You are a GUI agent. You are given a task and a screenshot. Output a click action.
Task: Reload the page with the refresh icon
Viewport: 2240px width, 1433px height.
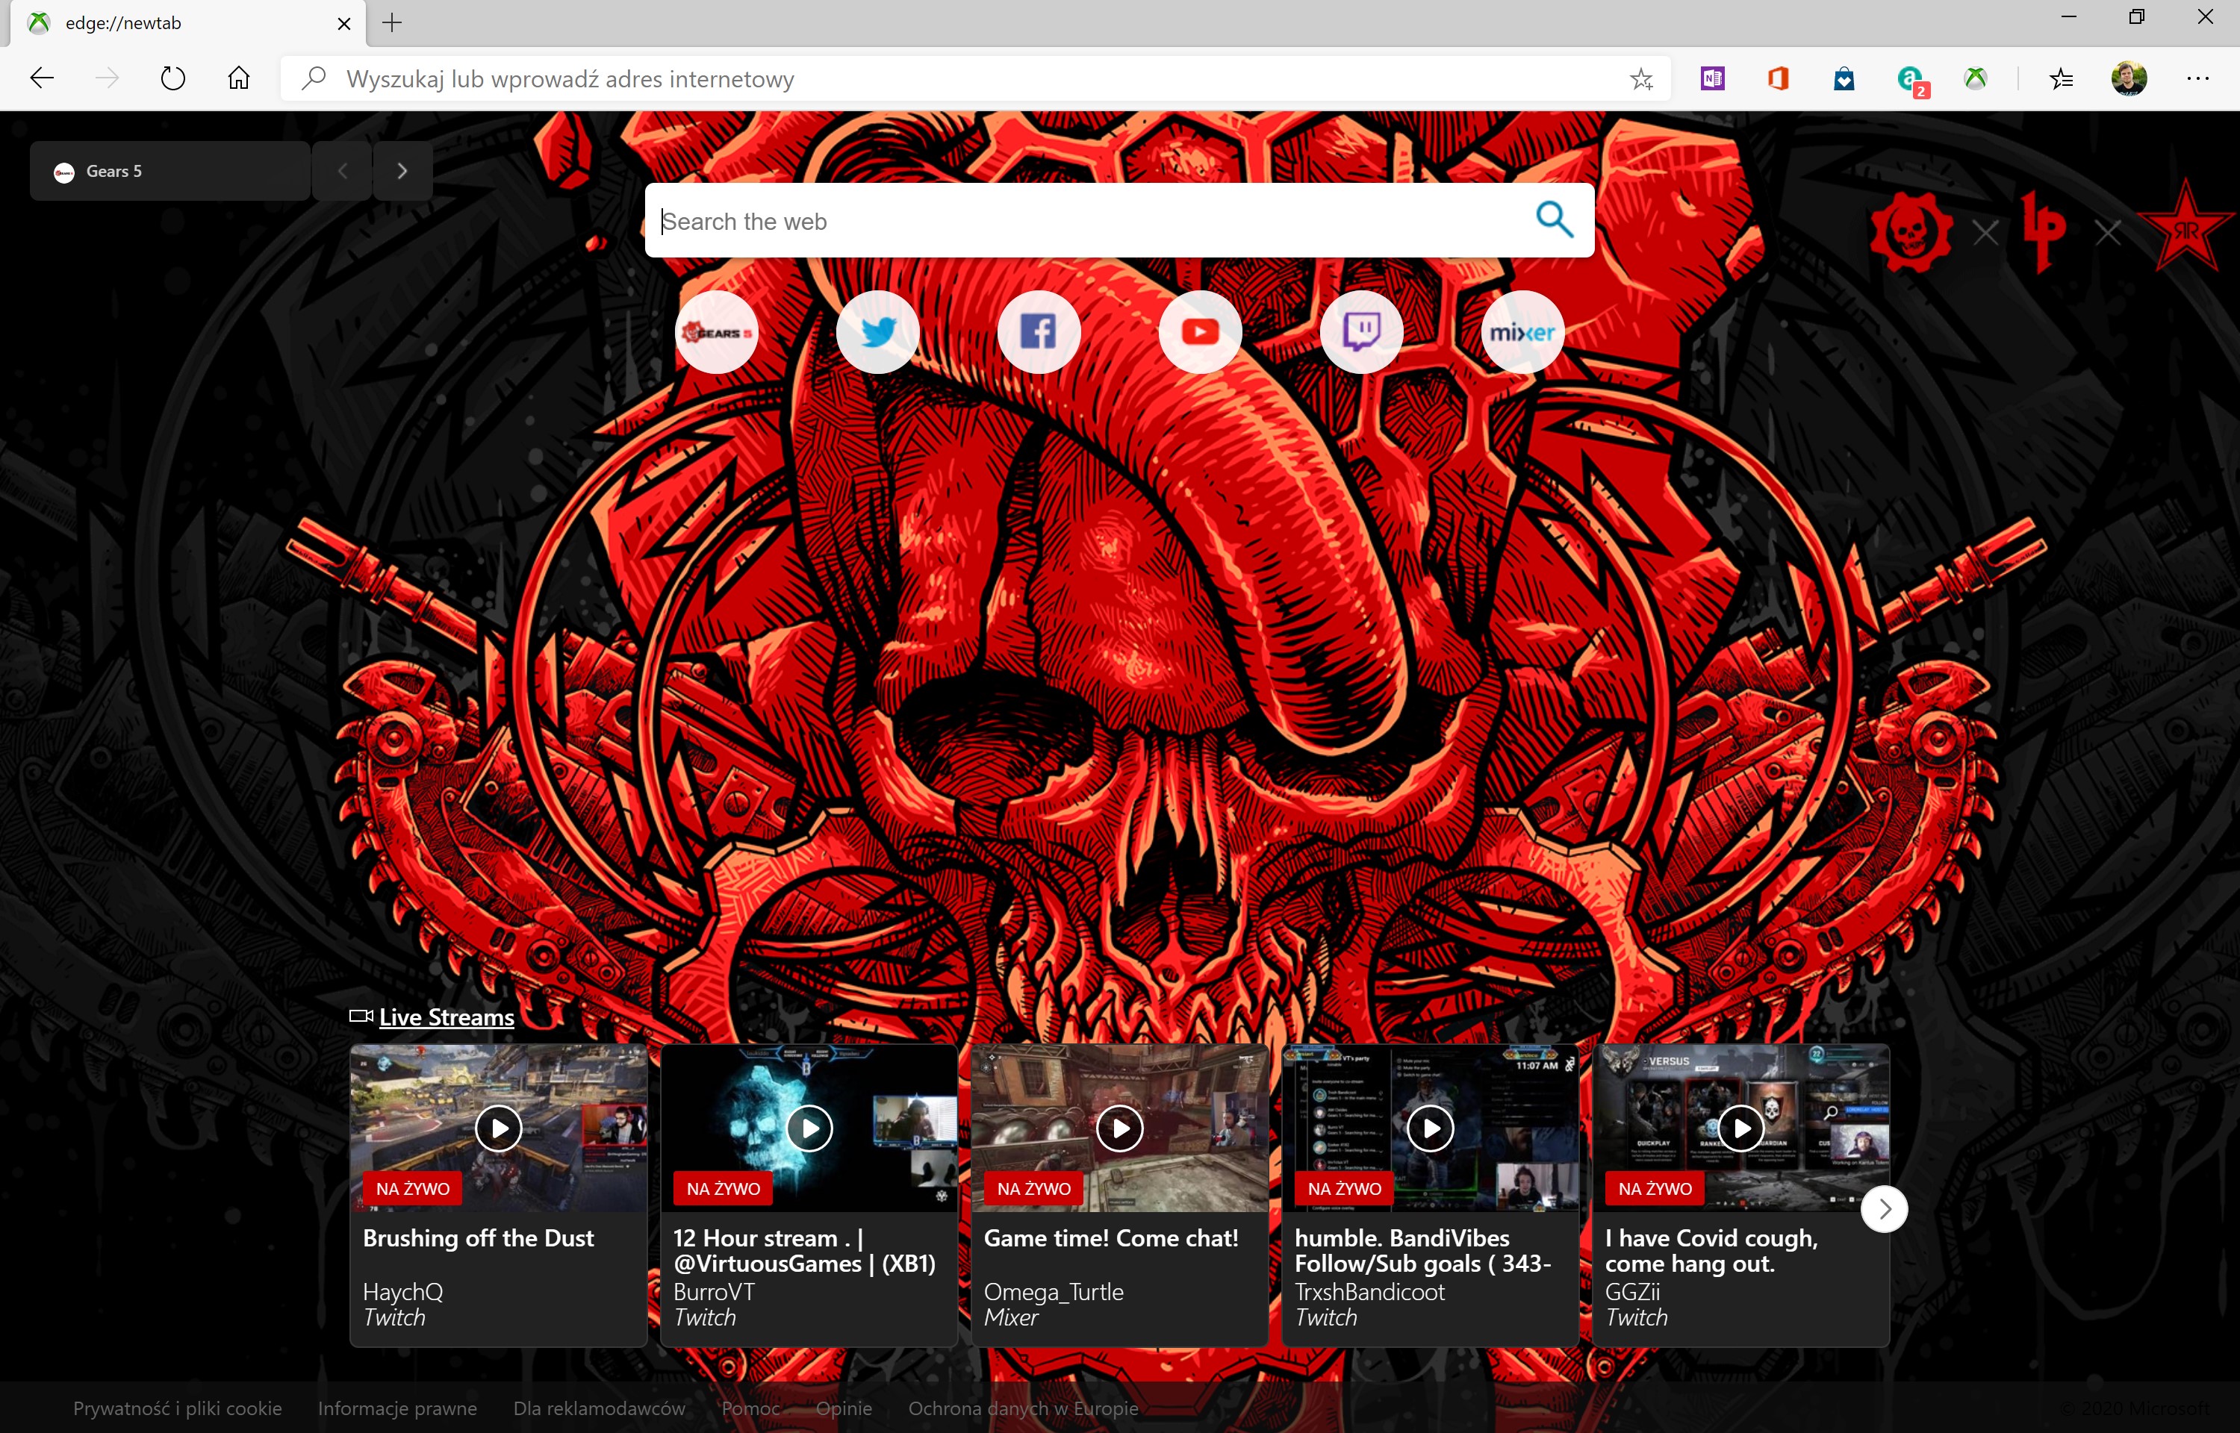click(x=173, y=78)
